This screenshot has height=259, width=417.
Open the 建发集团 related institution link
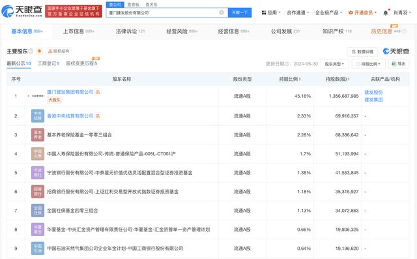pos(373,100)
